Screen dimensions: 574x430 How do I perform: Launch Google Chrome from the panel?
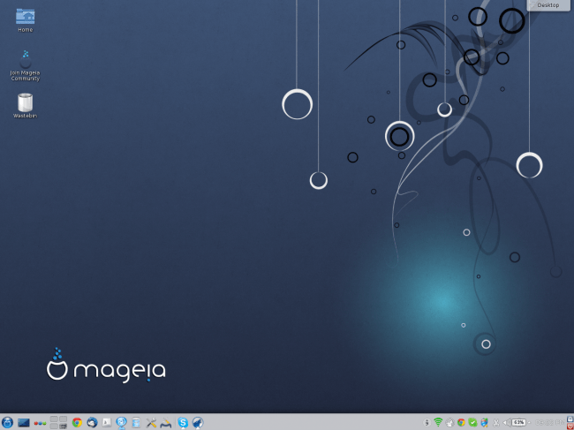[x=77, y=423]
